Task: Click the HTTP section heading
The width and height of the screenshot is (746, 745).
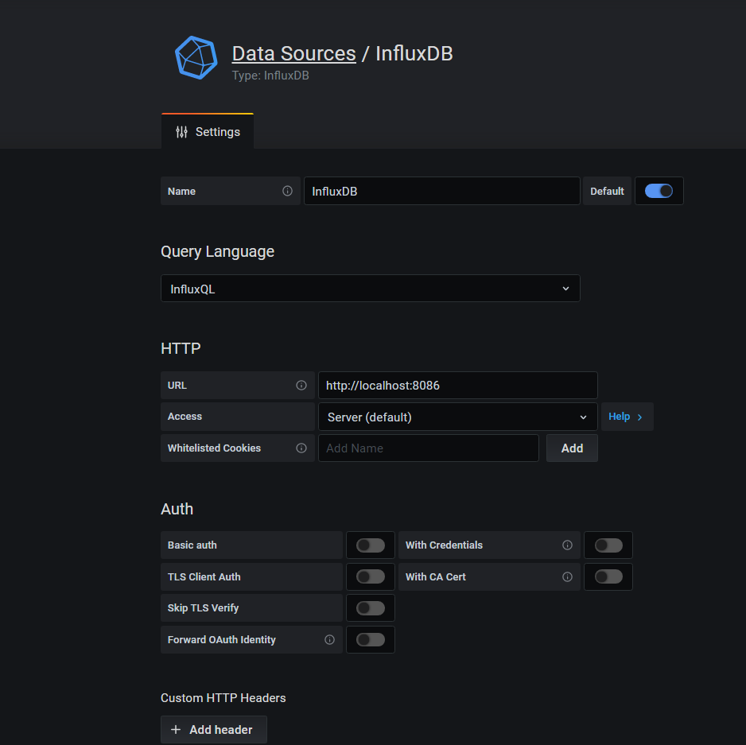Action: 181,348
